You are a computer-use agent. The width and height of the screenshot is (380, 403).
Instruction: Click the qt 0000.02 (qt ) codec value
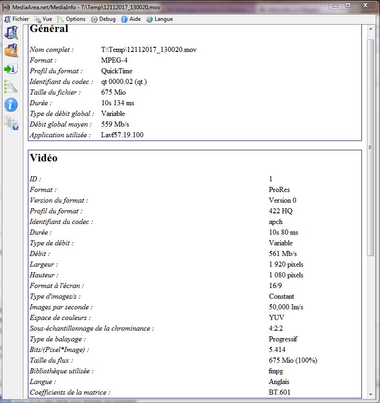124,82
